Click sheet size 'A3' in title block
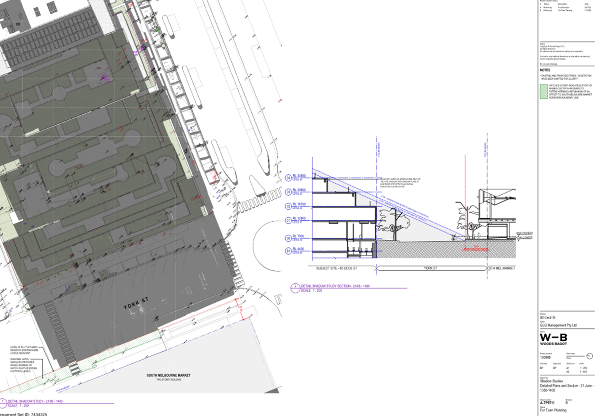The width and height of the screenshot is (595, 416). (x=568, y=372)
